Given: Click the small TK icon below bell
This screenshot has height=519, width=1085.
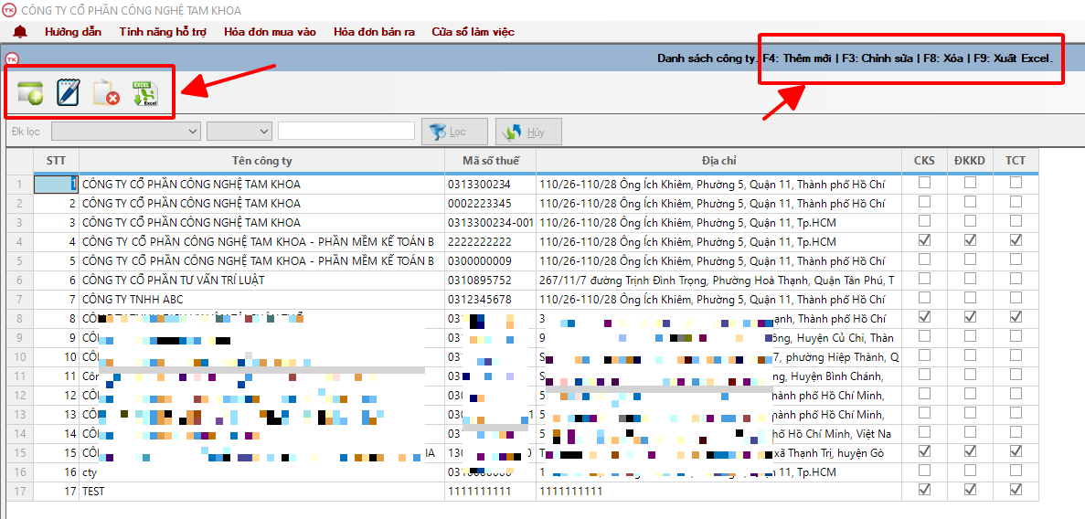Looking at the screenshot, I should point(12,58).
